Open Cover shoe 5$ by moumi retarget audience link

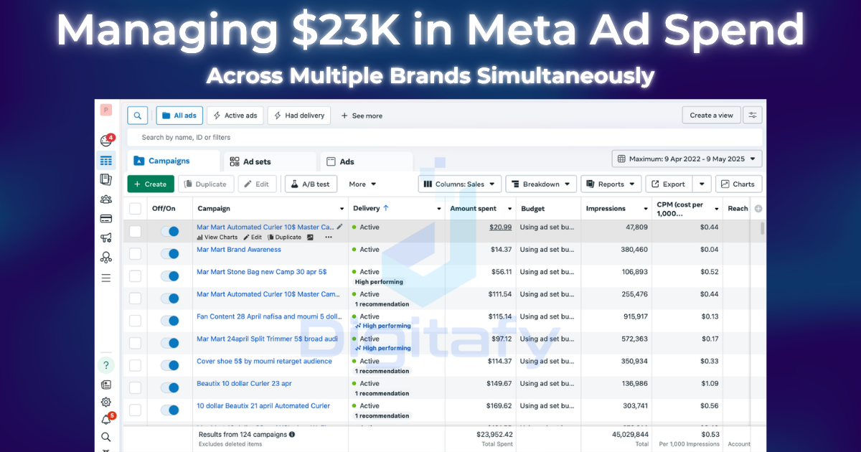(265, 361)
